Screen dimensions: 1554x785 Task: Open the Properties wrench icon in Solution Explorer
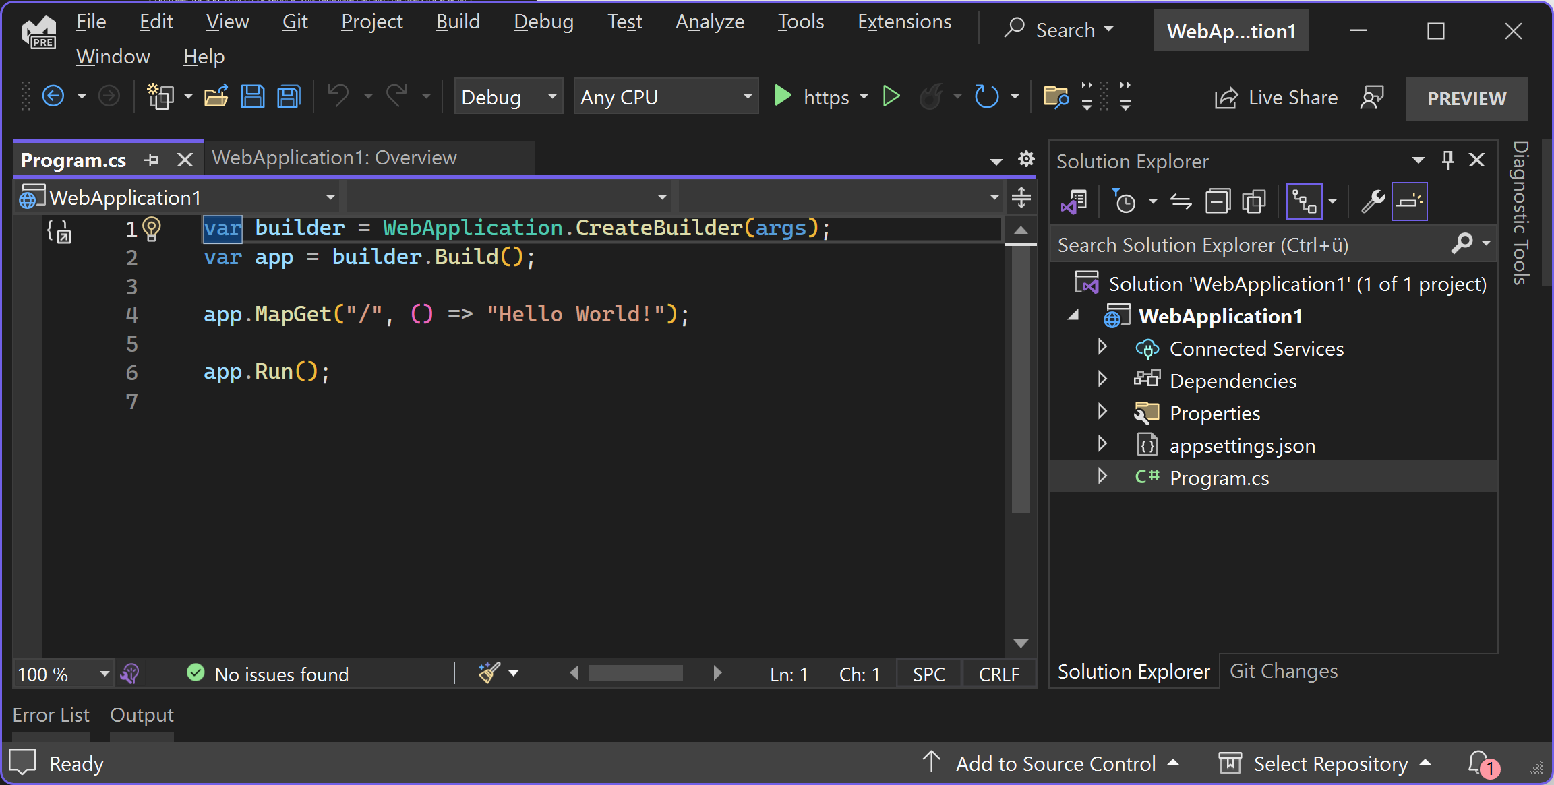click(1372, 201)
